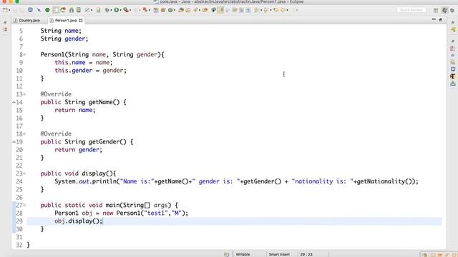The height and width of the screenshot is (257, 458).
Task: Click the Quick Access search field
Action: pyautogui.click(x=411, y=10)
